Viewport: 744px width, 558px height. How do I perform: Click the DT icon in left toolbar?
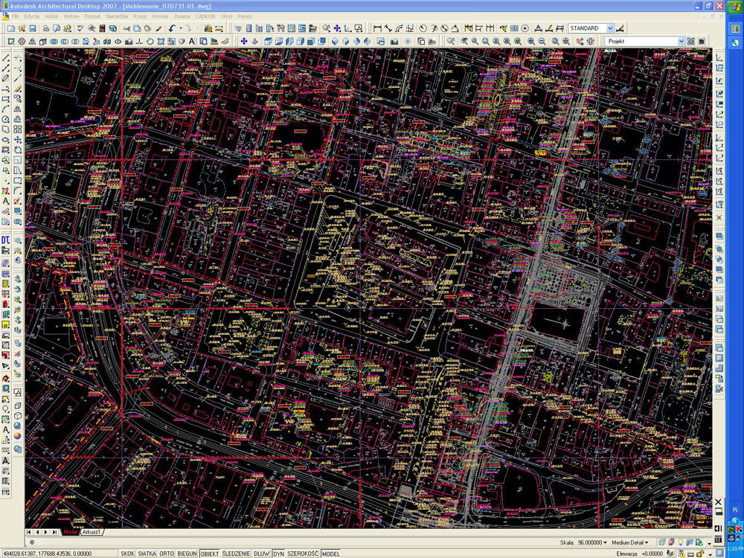(x=6, y=240)
